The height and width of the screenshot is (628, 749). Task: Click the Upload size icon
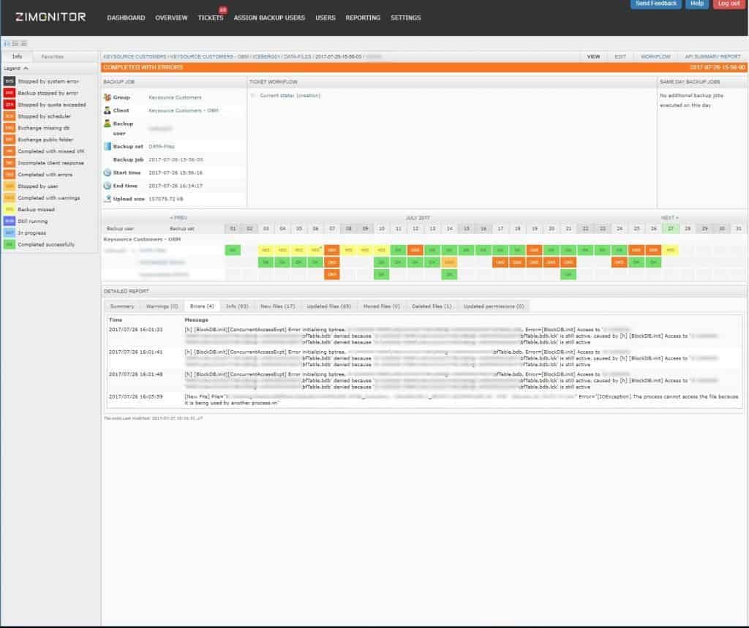click(107, 199)
